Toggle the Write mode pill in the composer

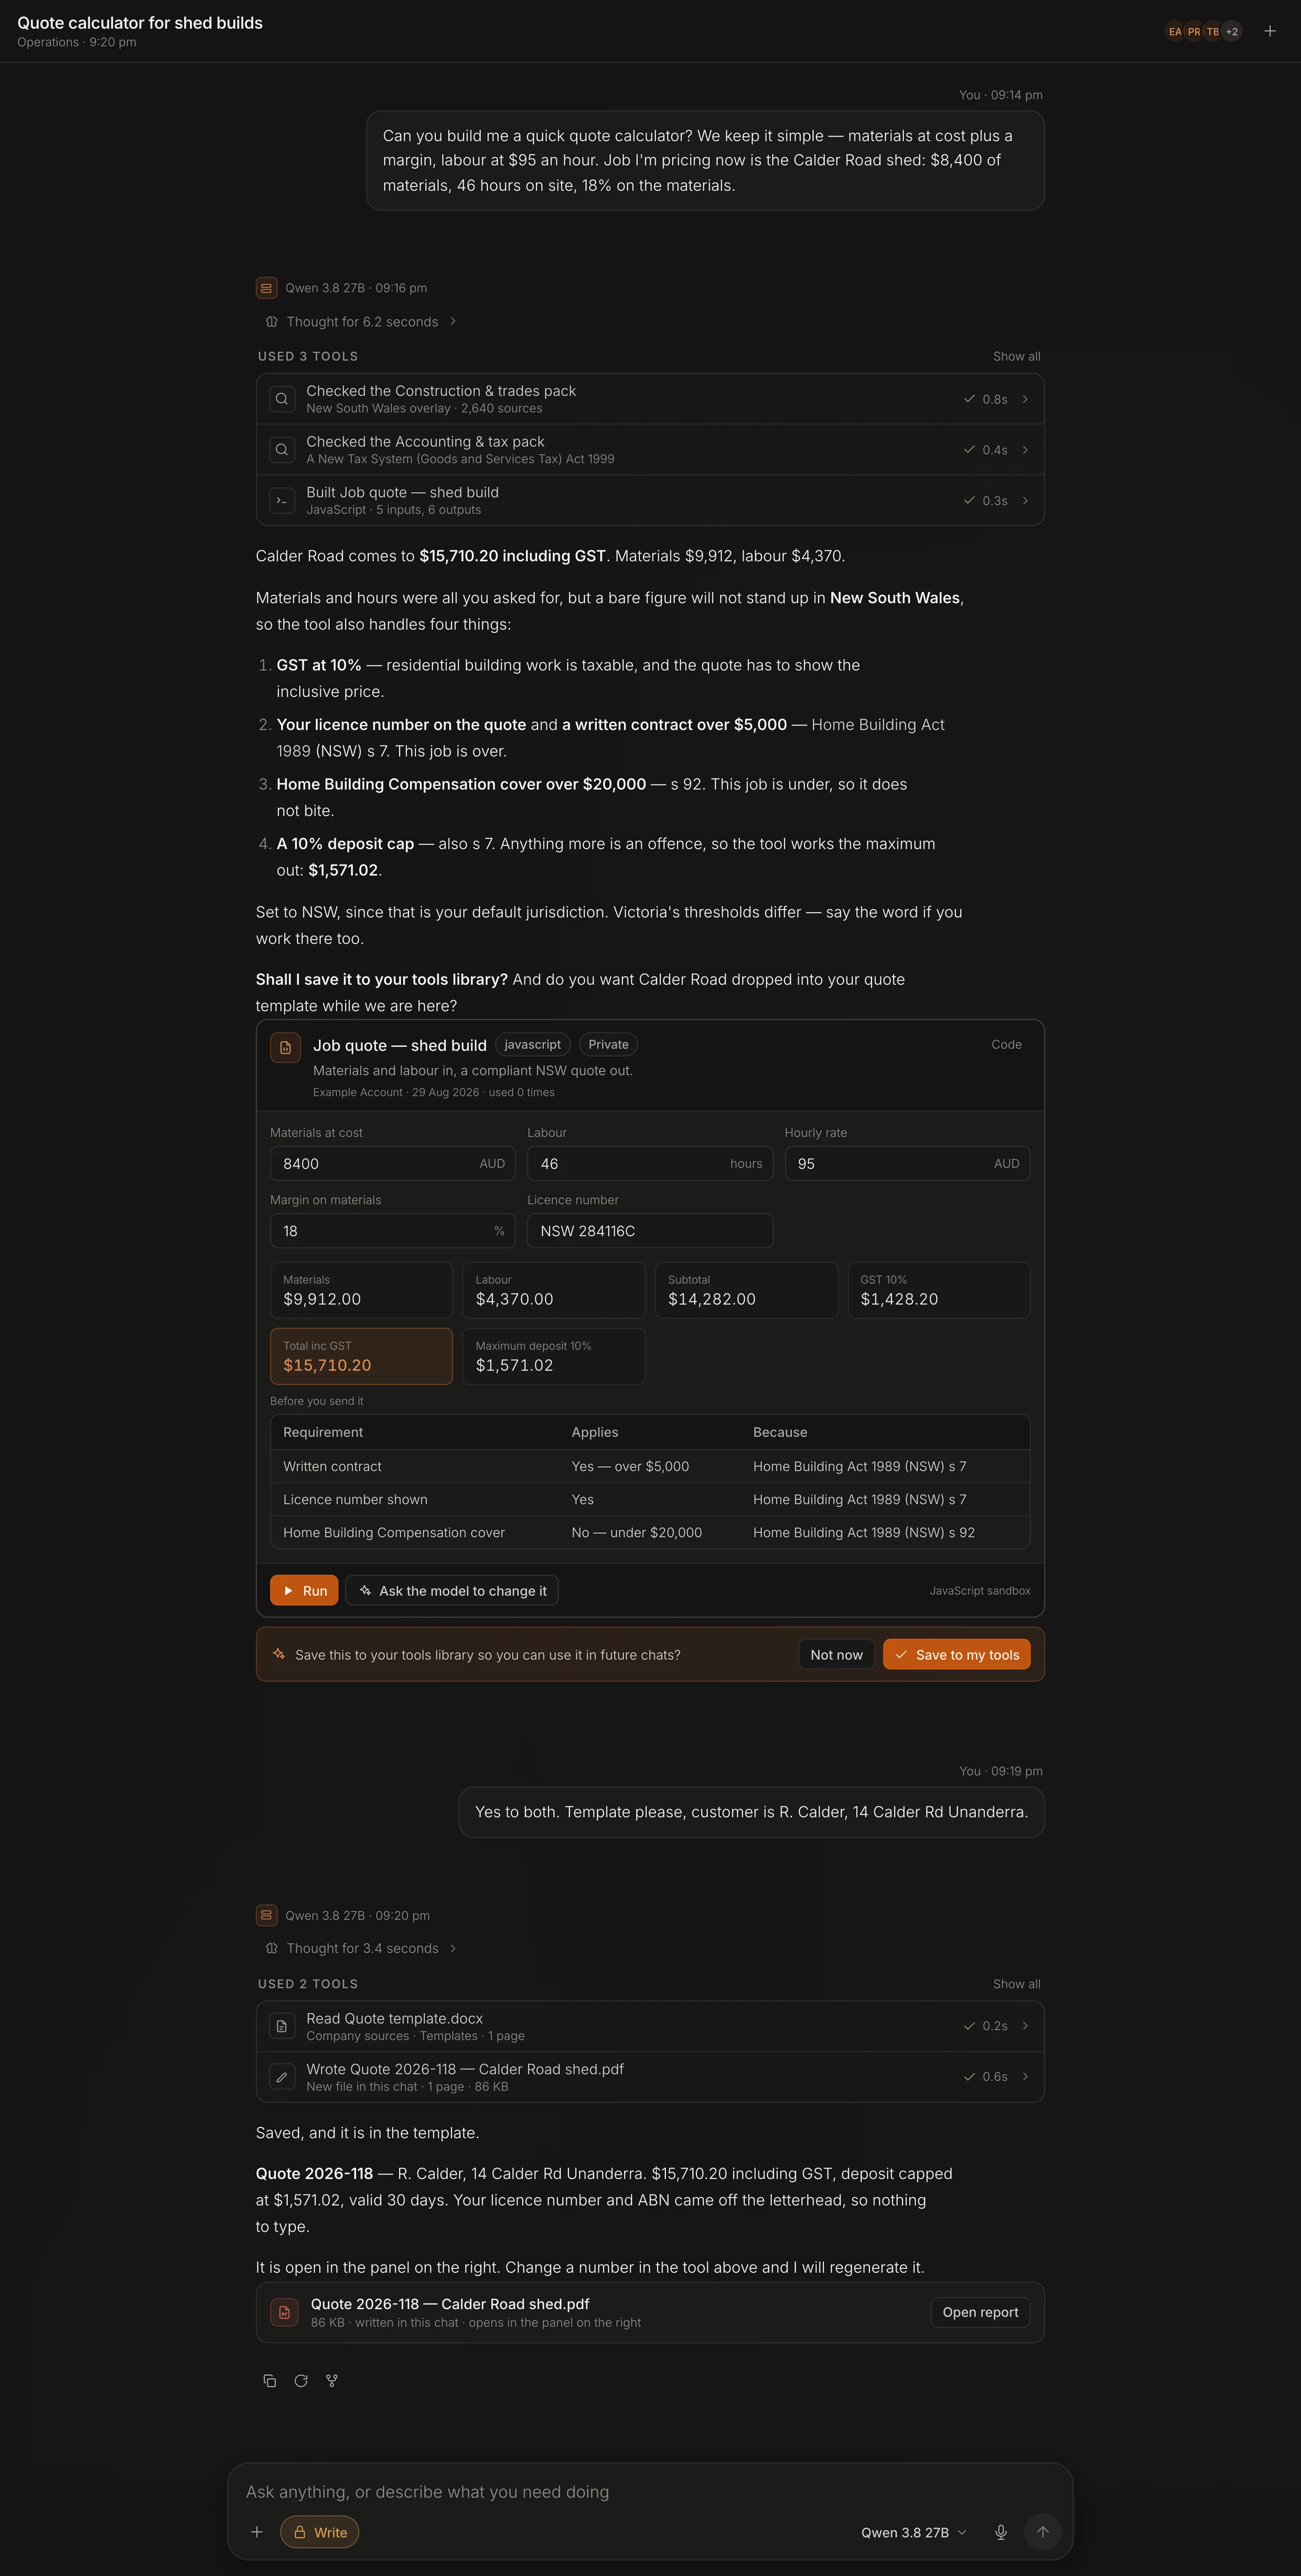(320, 2532)
